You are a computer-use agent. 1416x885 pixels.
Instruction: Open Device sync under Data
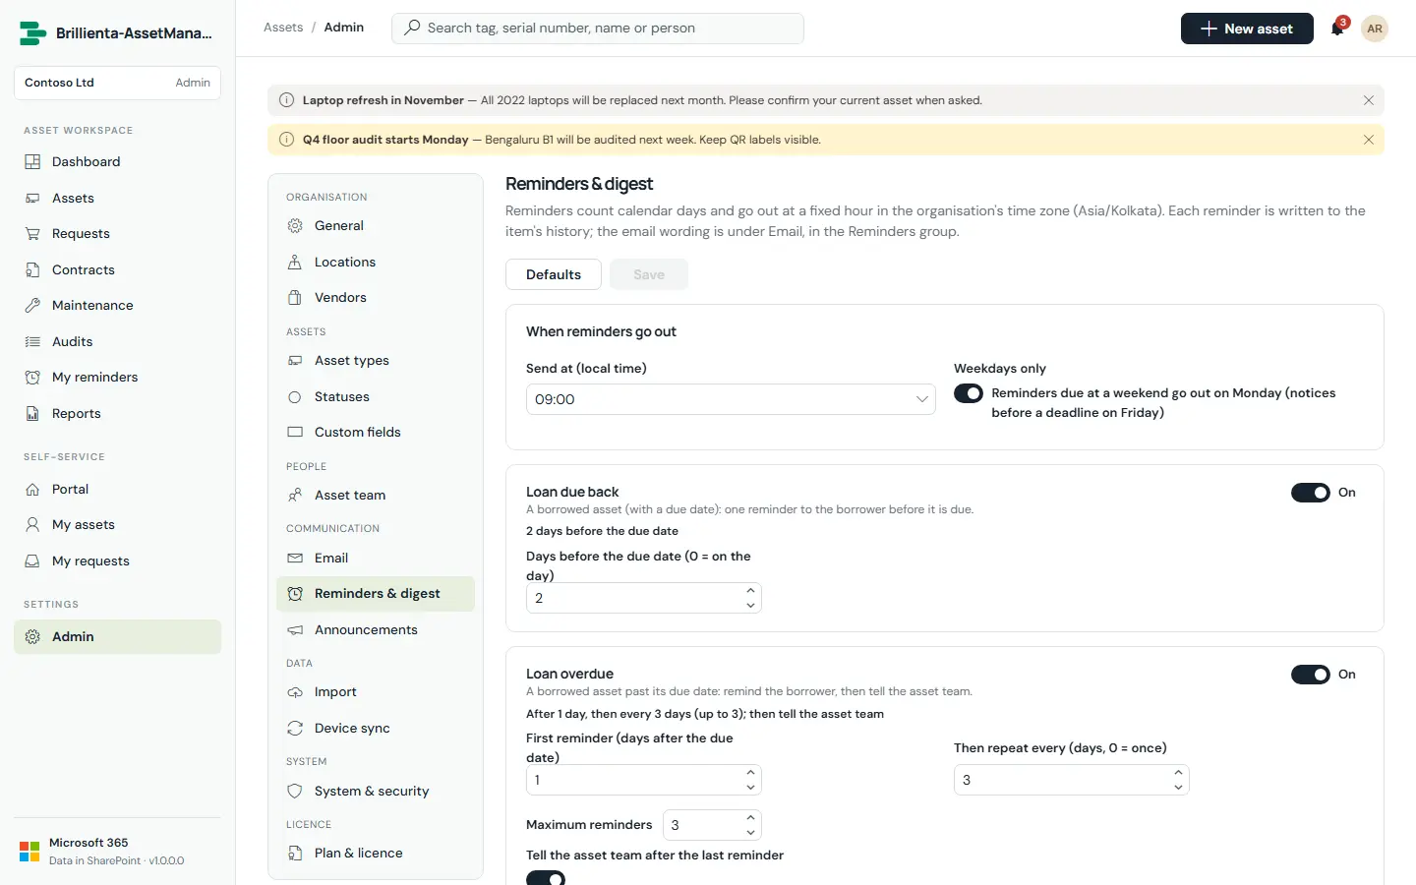pyautogui.click(x=376, y=728)
